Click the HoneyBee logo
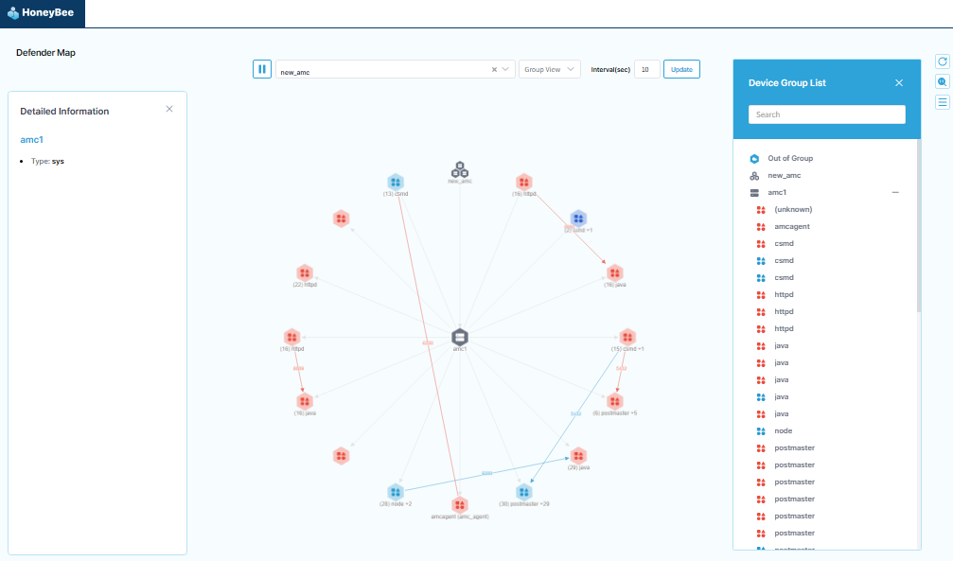 click(x=42, y=12)
